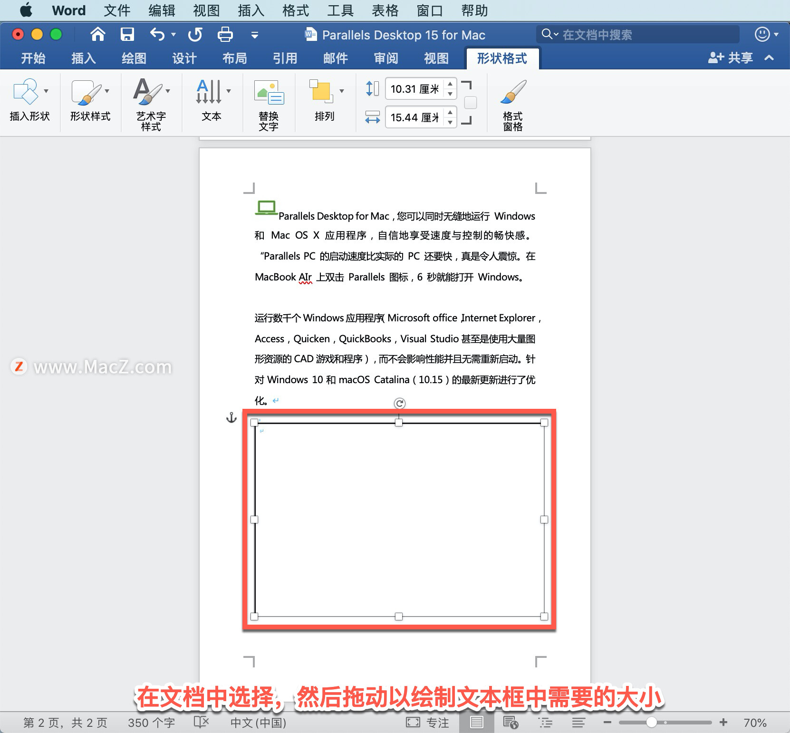Viewport: 790px width, 733px height.
Task: Expand the 文本 dropdown arrow
Action: pyautogui.click(x=229, y=91)
